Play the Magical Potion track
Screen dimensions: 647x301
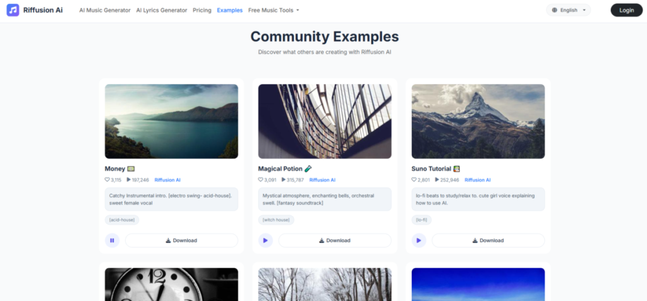[x=265, y=240]
